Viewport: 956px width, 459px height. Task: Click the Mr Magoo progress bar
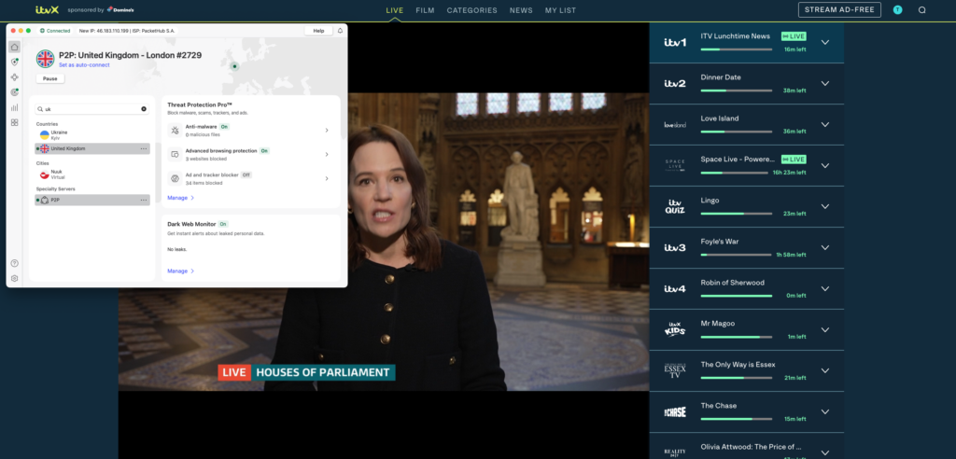(x=737, y=337)
